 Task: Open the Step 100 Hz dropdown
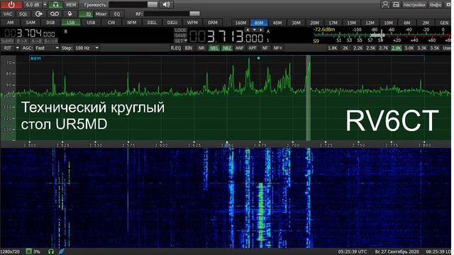point(87,48)
